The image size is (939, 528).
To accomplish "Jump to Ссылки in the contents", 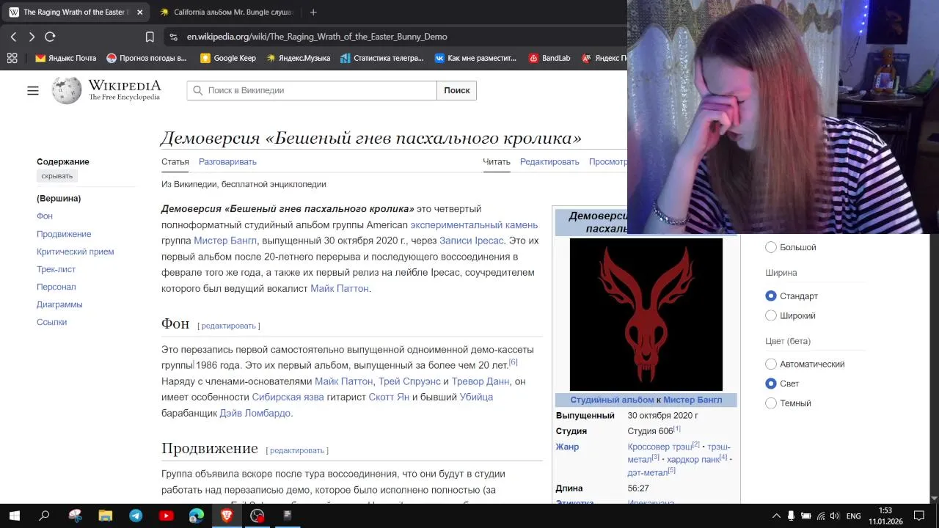I will pyautogui.click(x=52, y=322).
